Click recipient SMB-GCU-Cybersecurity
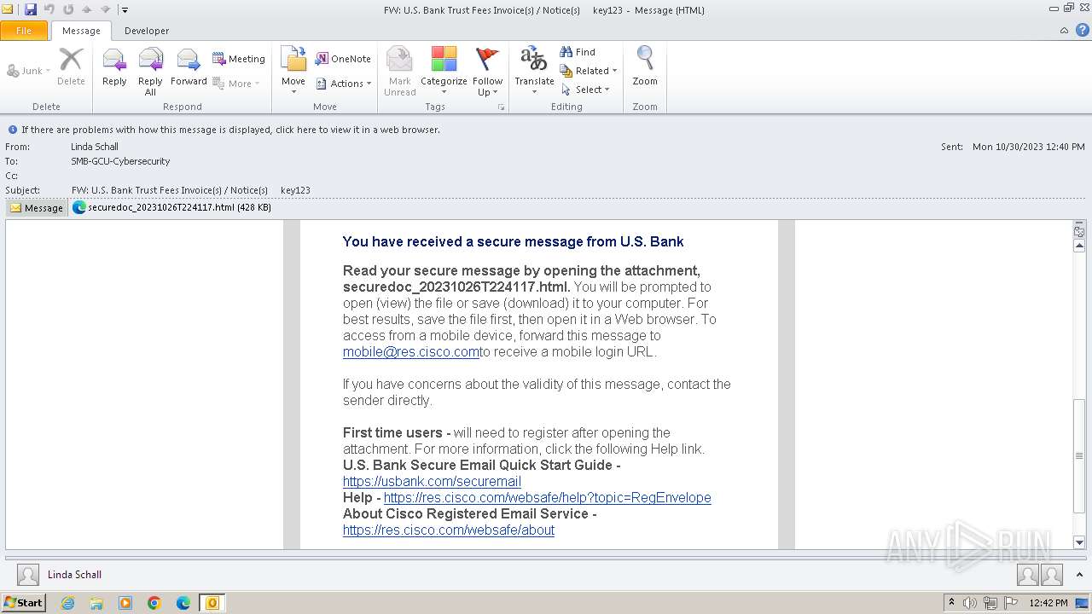 120,161
